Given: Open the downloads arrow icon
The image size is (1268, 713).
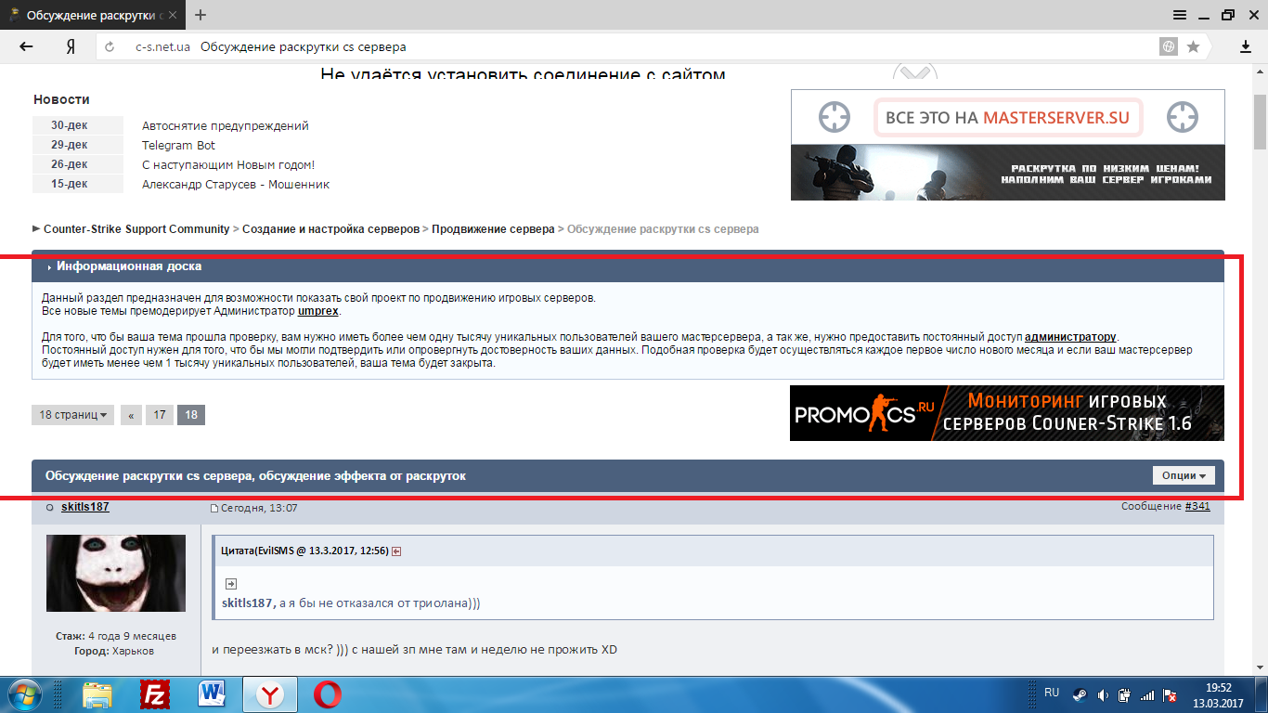Looking at the screenshot, I should pos(1246,46).
